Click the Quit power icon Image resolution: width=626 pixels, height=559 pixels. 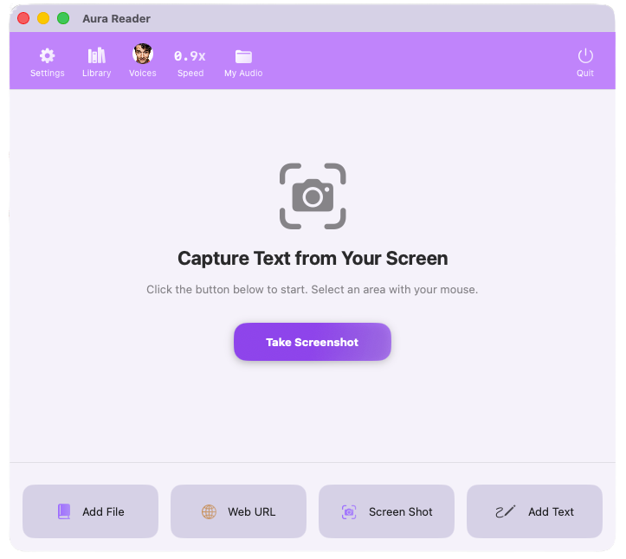585,56
